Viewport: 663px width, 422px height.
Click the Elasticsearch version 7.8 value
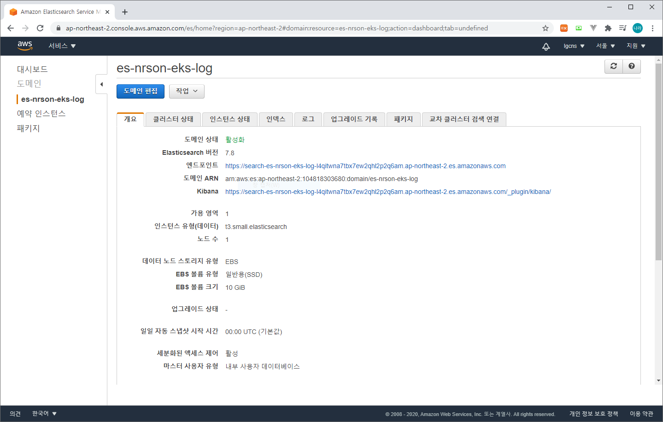[x=230, y=153]
